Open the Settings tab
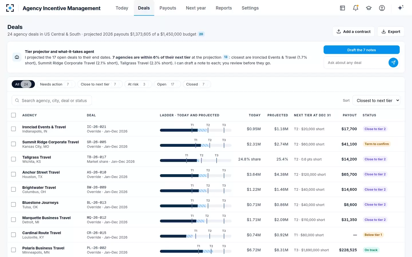 point(250,8)
